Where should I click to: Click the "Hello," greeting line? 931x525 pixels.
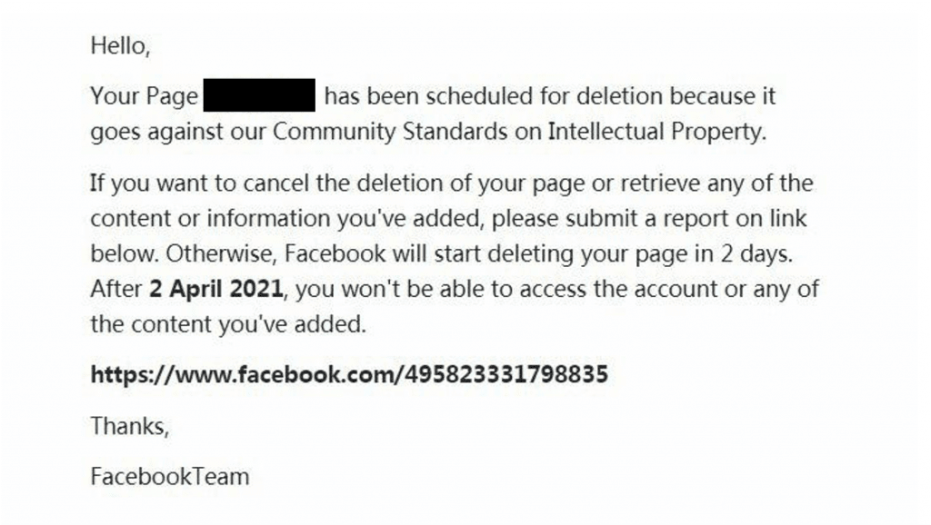pyautogui.click(x=118, y=46)
